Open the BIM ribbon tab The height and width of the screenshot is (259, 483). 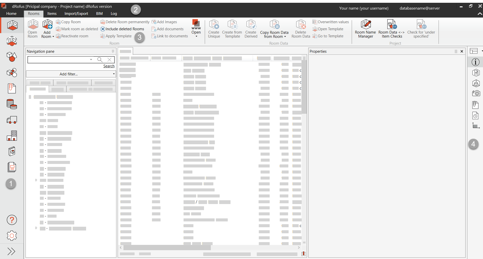click(99, 14)
